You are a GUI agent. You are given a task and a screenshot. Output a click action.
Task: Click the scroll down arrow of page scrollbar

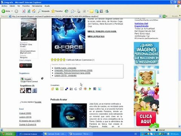tap(179, 126)
